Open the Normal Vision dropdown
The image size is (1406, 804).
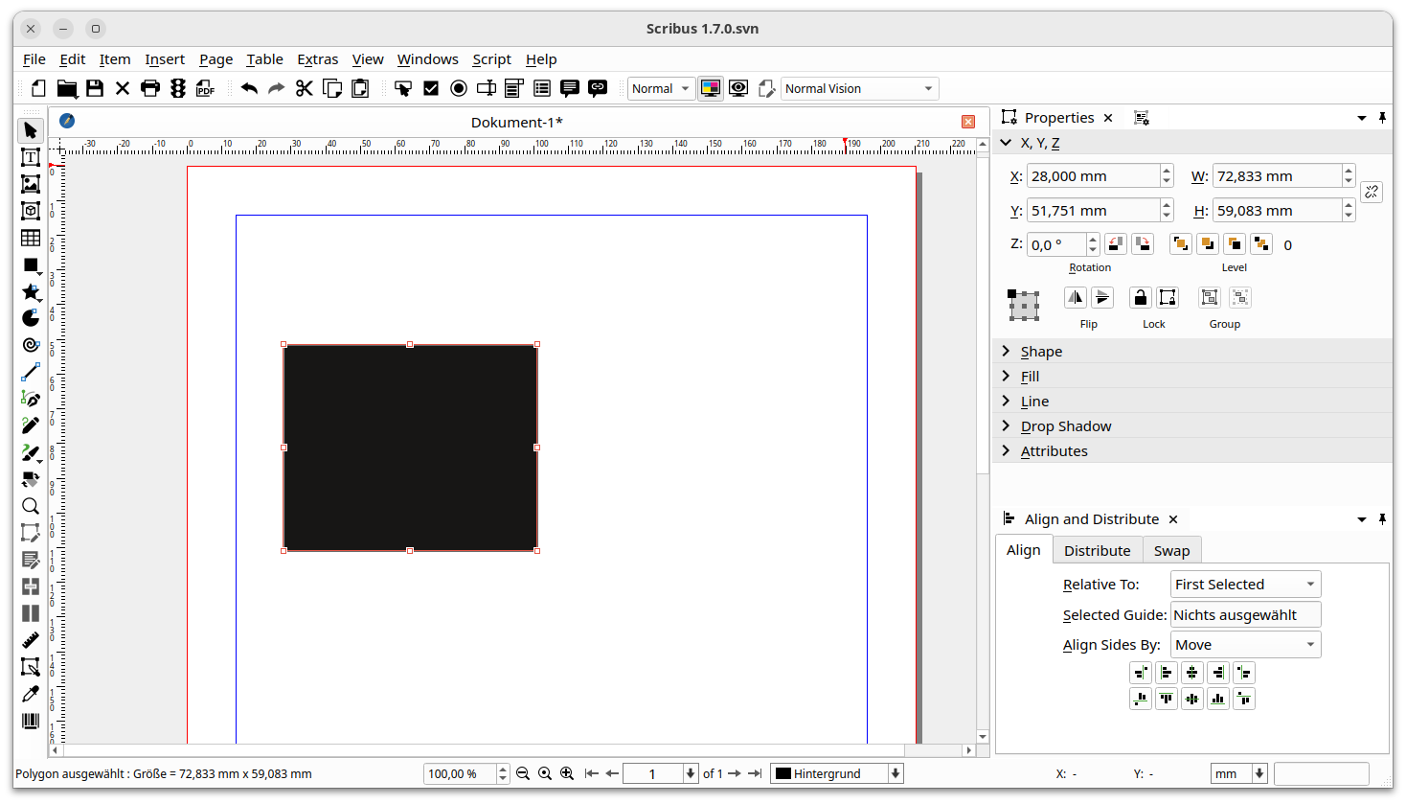pyautogui.click(x=859, y=88)
